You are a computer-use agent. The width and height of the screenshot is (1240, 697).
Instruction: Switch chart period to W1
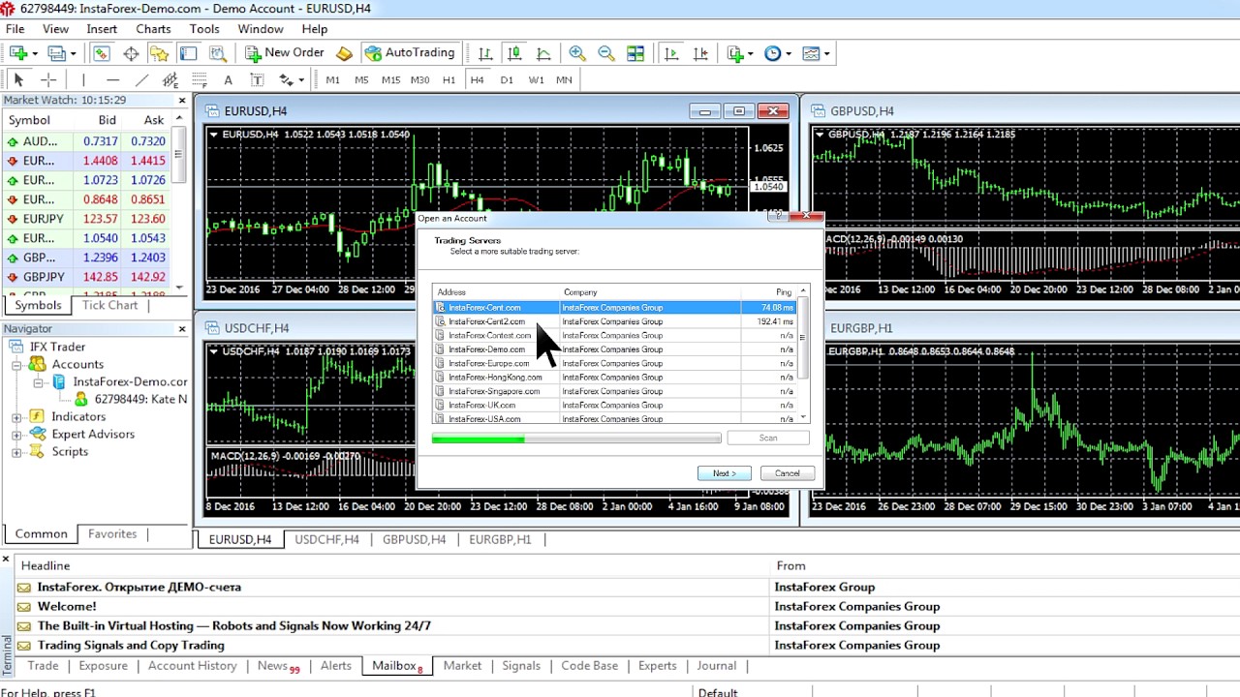click(x=536, y=79)
